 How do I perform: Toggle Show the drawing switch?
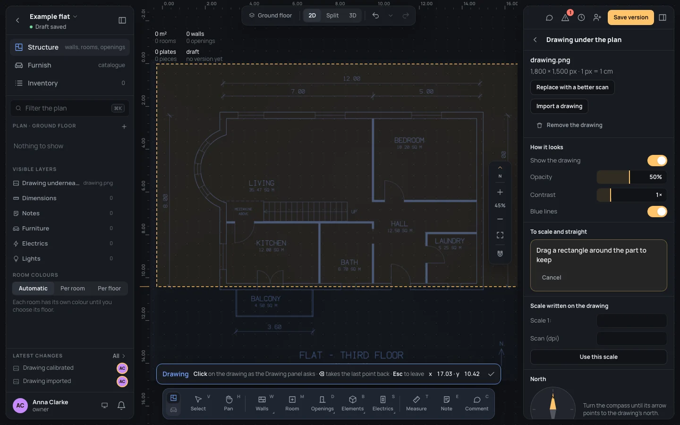coord(657,161)
